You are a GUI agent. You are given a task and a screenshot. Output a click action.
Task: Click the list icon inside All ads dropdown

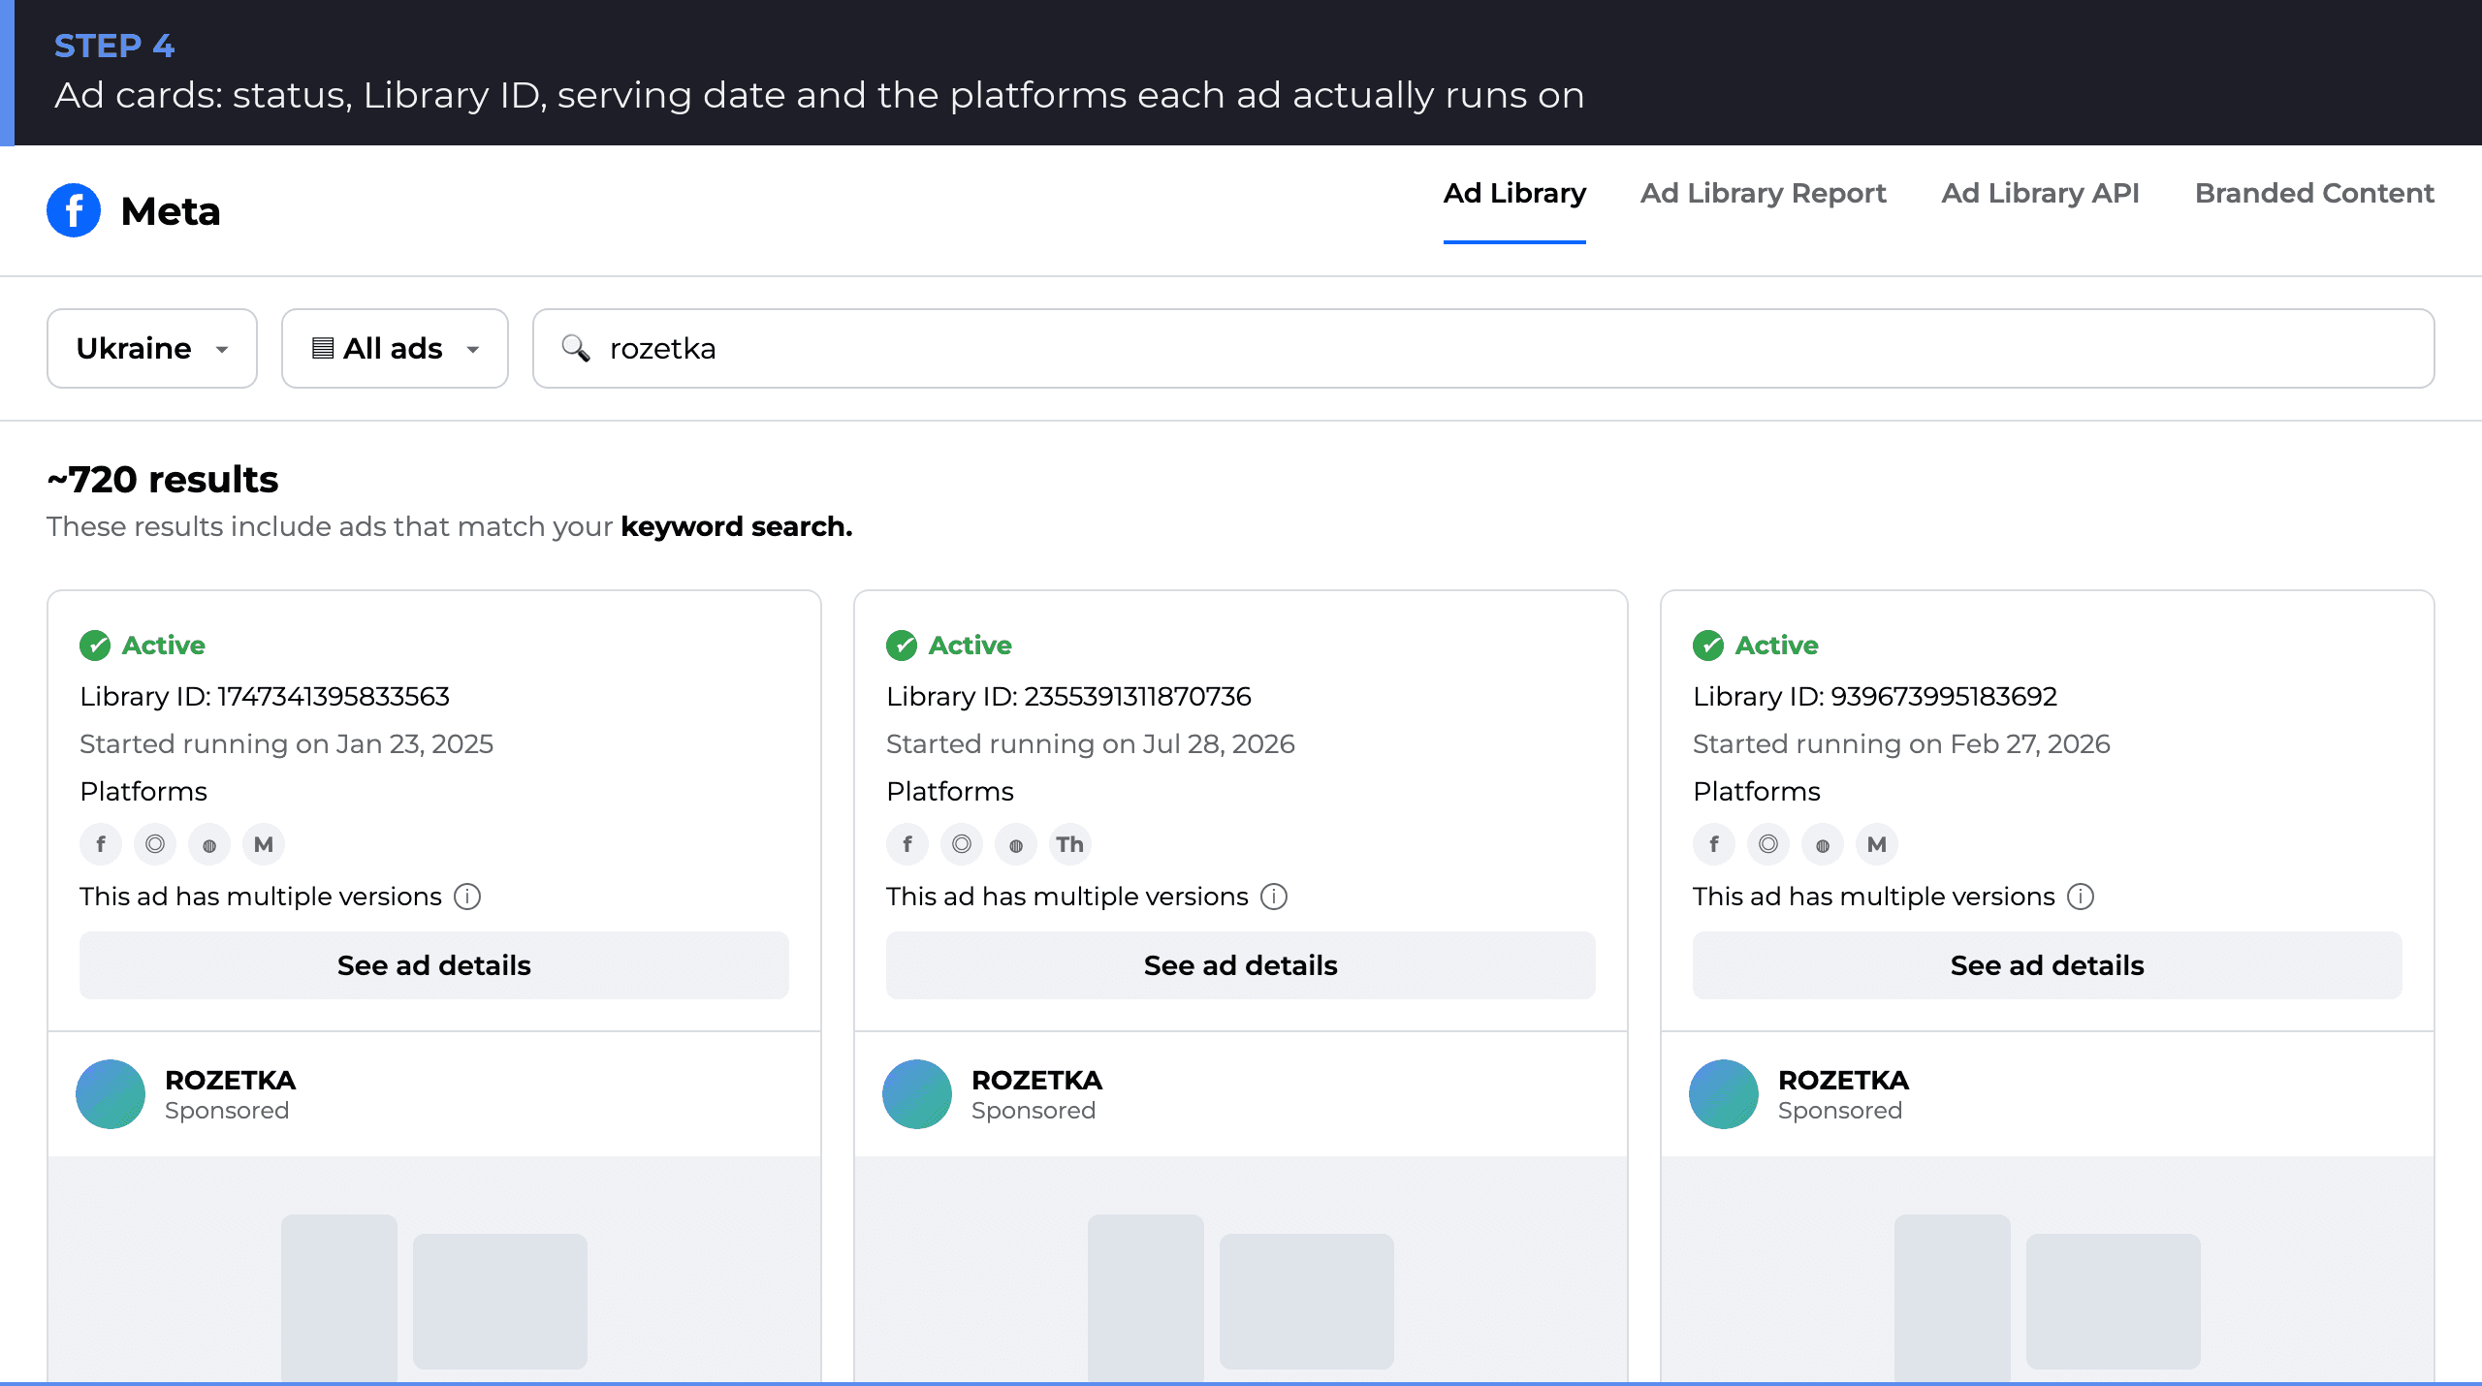coord(323,348)
